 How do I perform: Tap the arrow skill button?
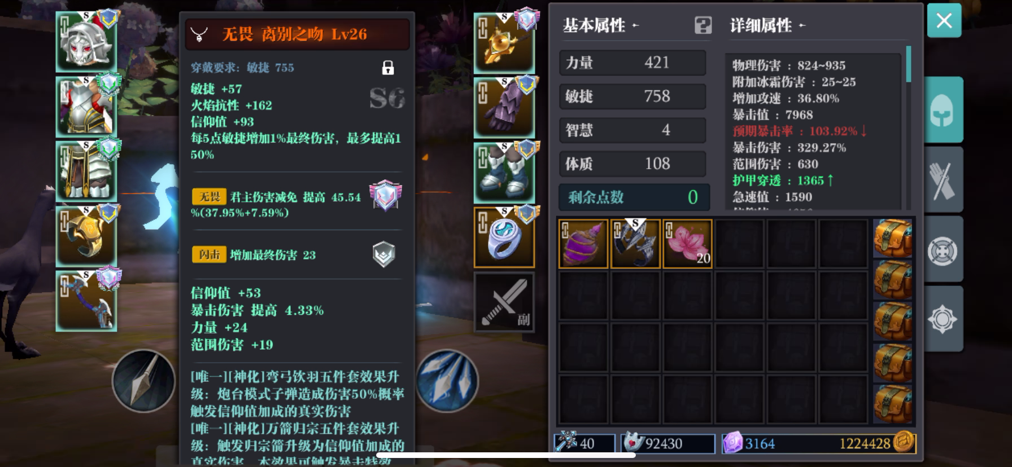pyautogui.click(x=143, y=381)
